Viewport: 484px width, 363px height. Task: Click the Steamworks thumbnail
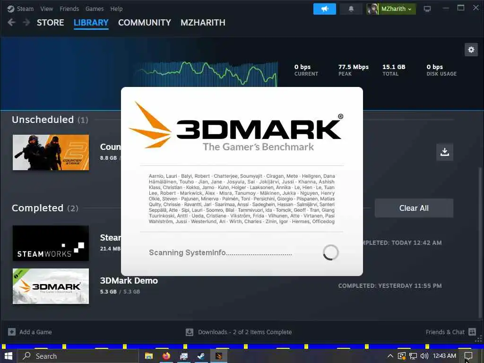51,243
